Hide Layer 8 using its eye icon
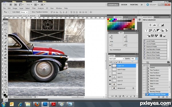This screenshot has height=107, width=172. (110, 84)
